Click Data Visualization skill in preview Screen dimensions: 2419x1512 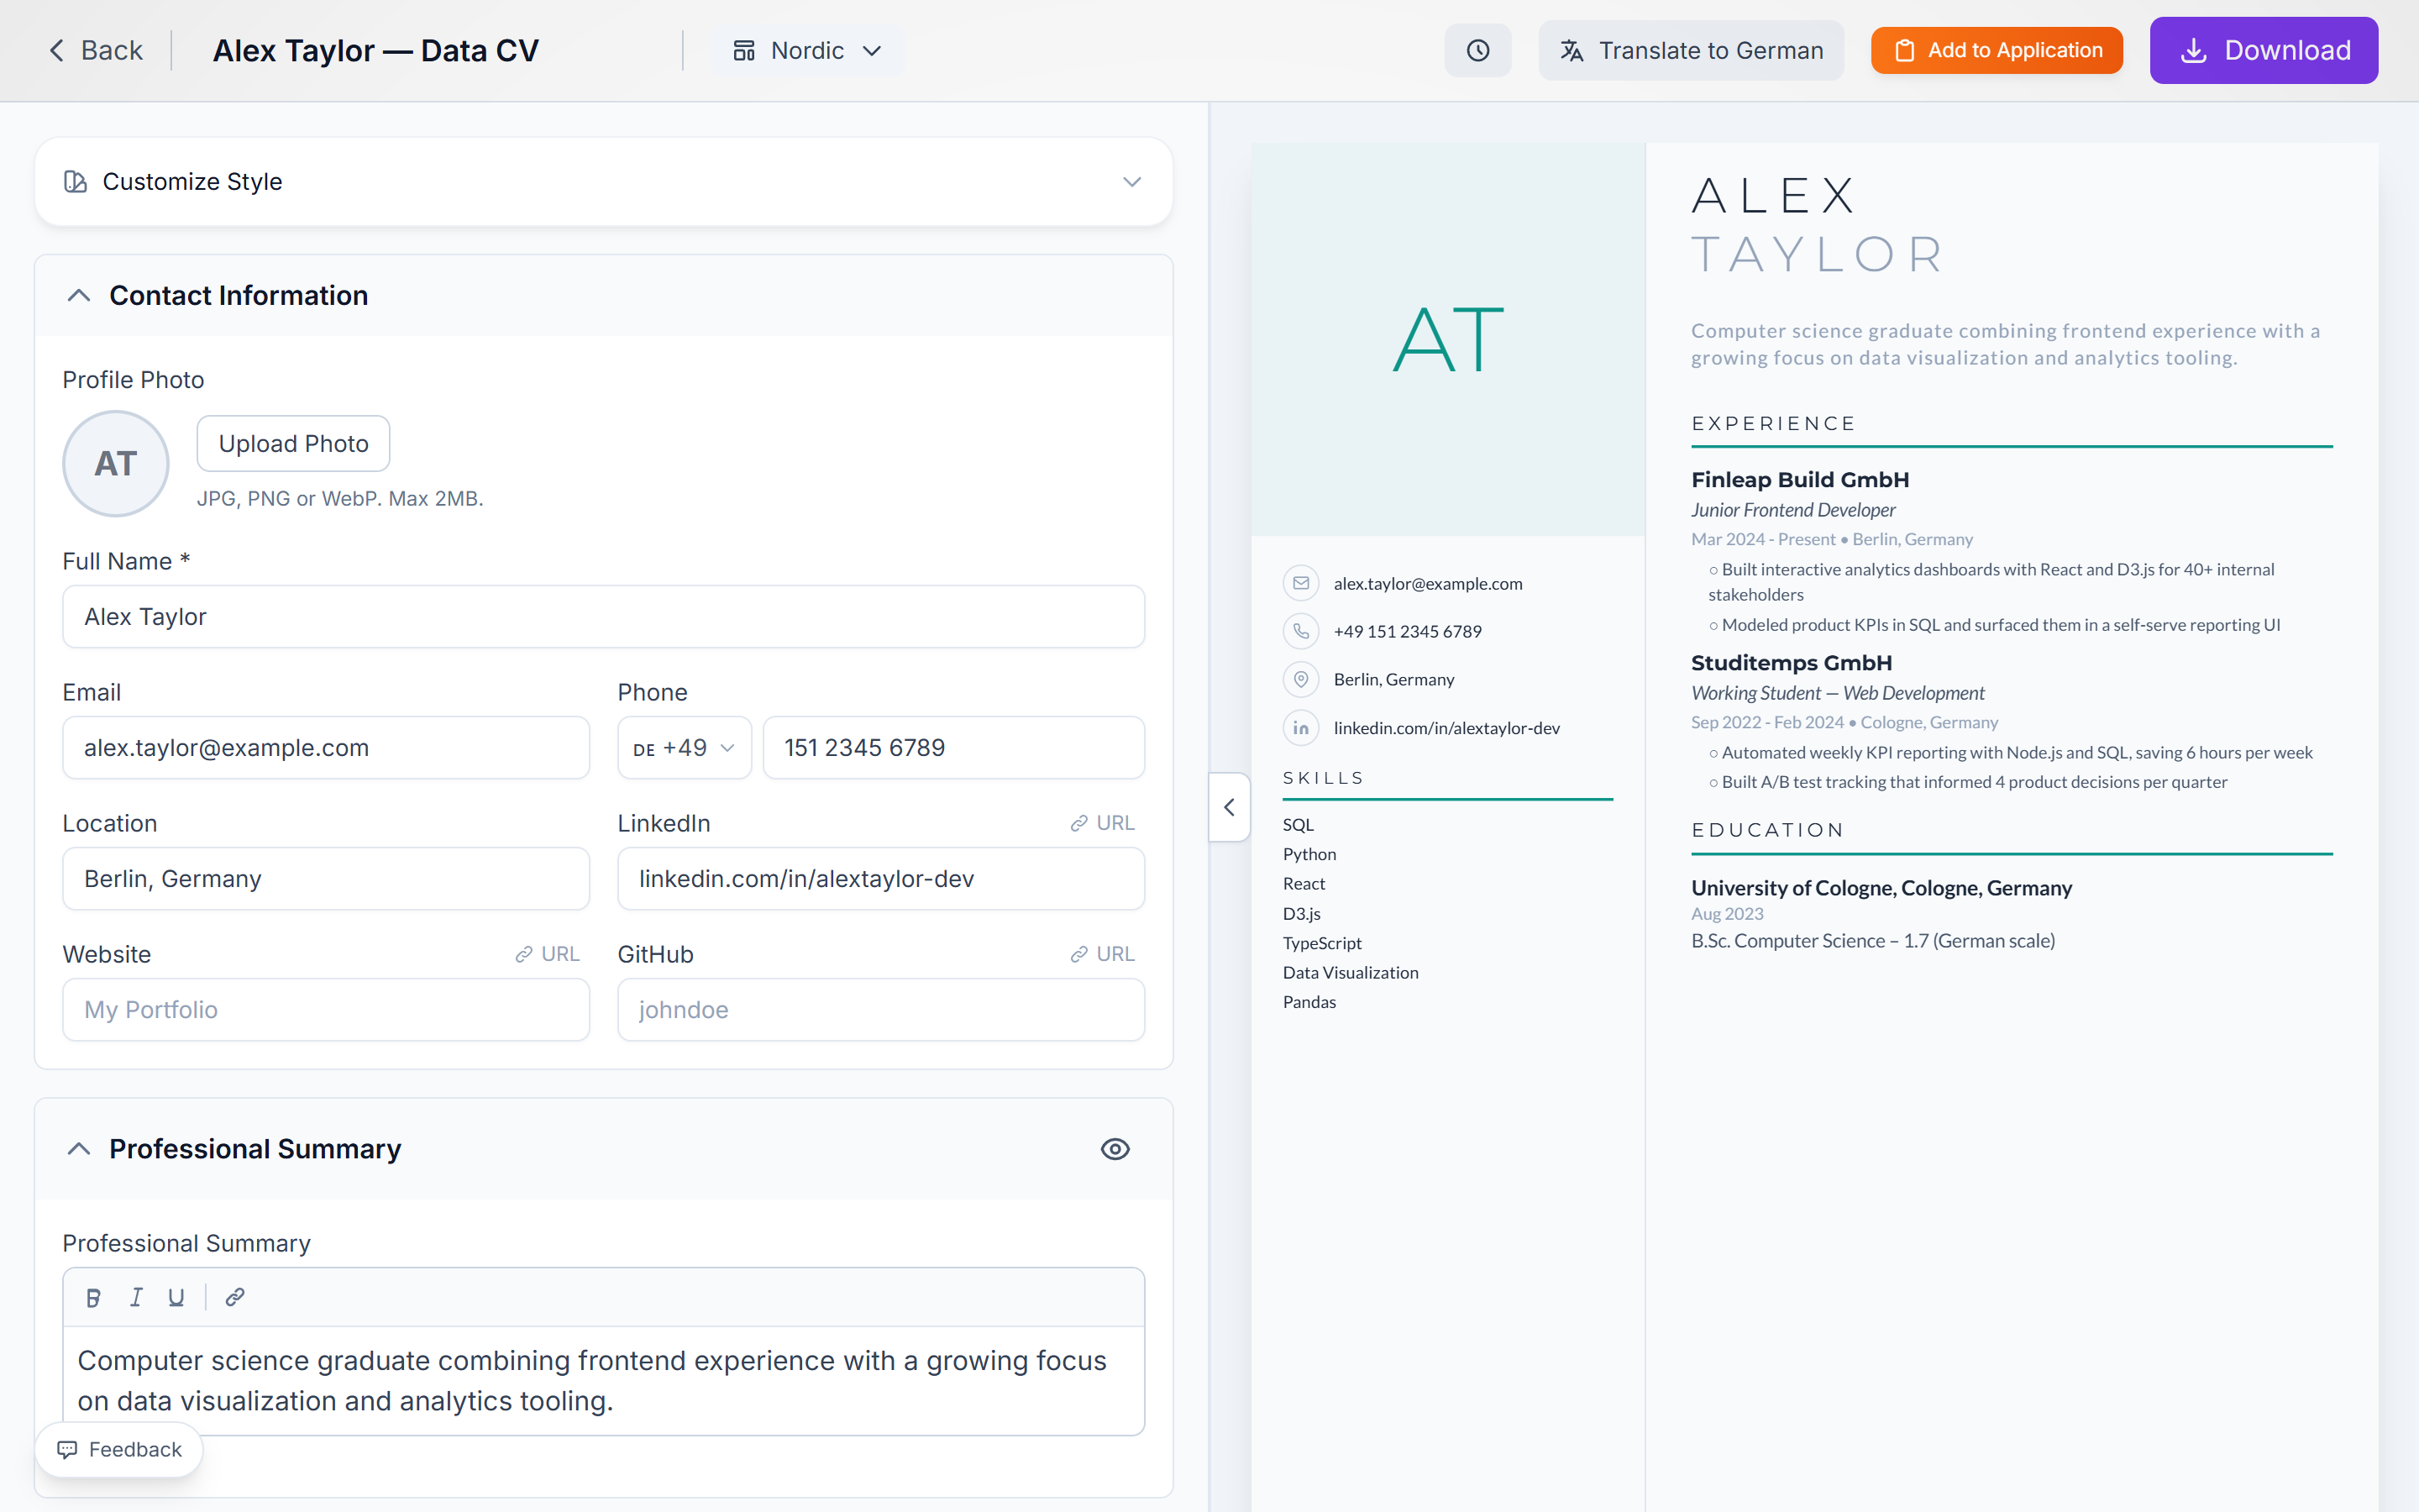1351,972
